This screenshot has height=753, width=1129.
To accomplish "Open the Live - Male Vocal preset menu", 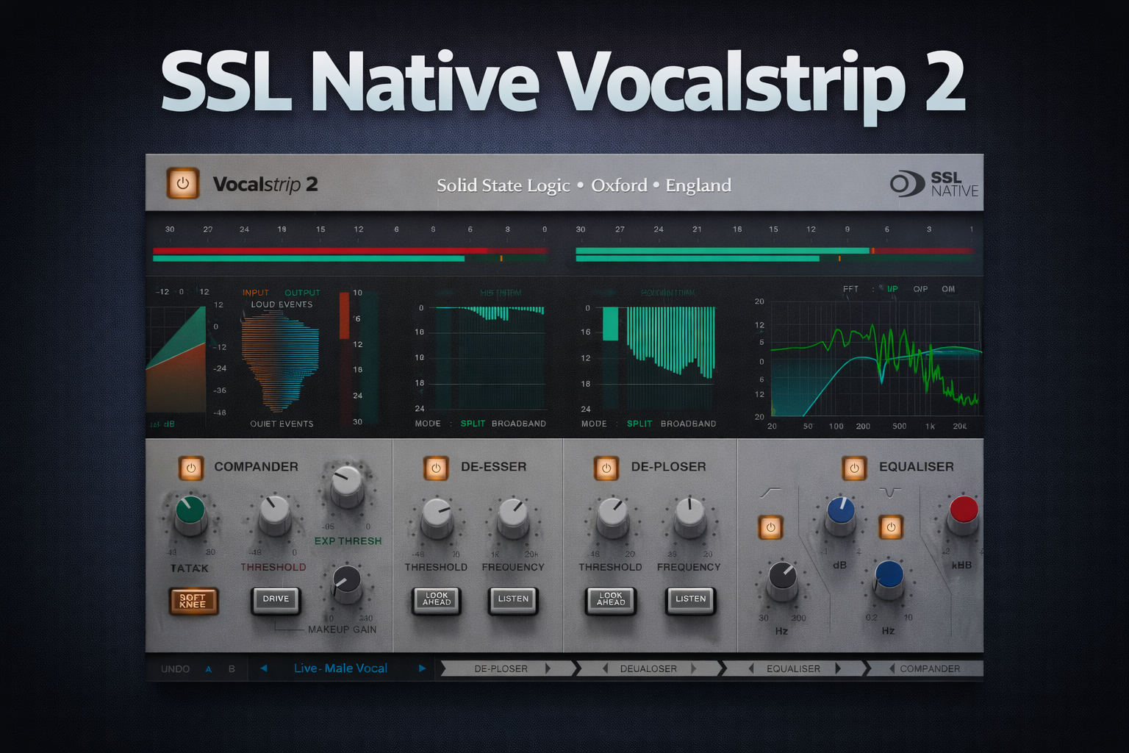I will click(x=340, y=668).
